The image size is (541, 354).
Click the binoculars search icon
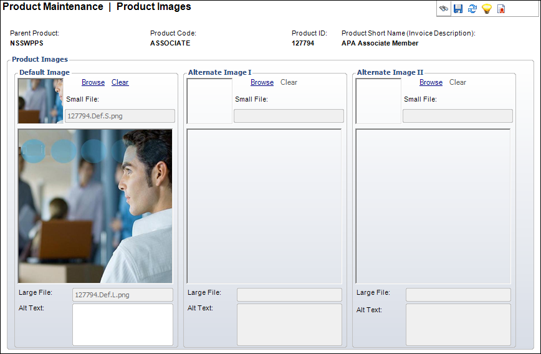[444, 9]
